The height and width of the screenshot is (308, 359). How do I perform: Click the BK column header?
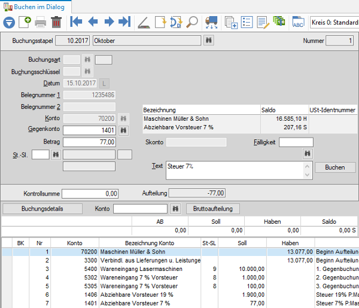click(x=20, y=243)
